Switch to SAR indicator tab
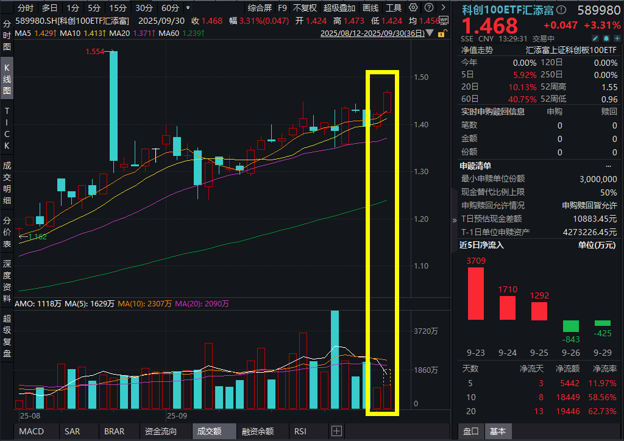Screen dimensions: 624x441 point(73,431)
